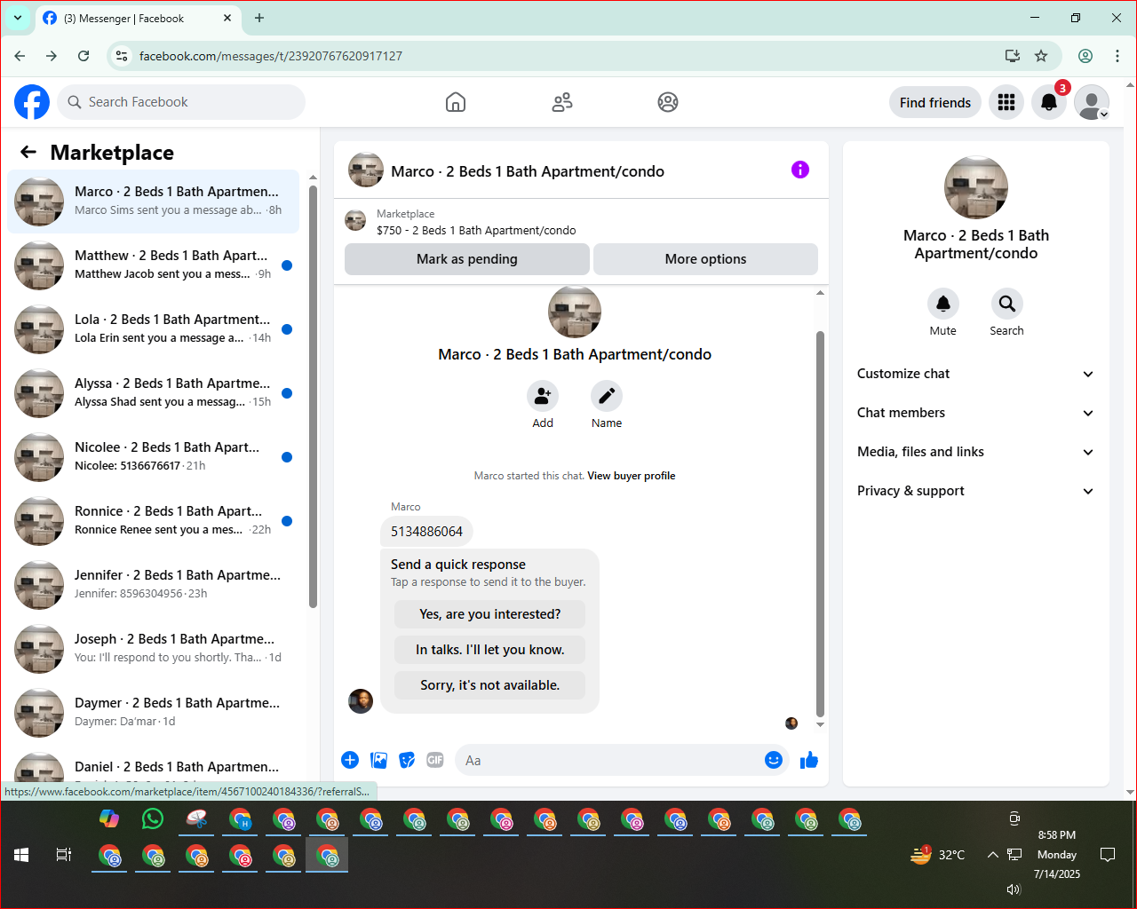
Task: Open the Daymer conversation
Action: pyautogui.click(x=154, y=713)
